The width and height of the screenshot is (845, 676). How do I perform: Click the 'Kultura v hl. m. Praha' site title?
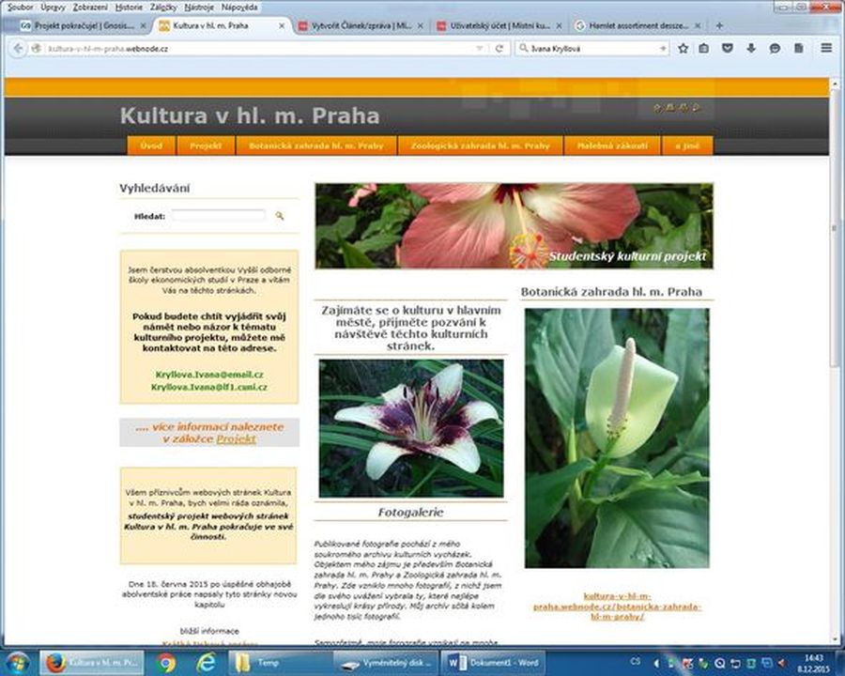pos(250,115)
